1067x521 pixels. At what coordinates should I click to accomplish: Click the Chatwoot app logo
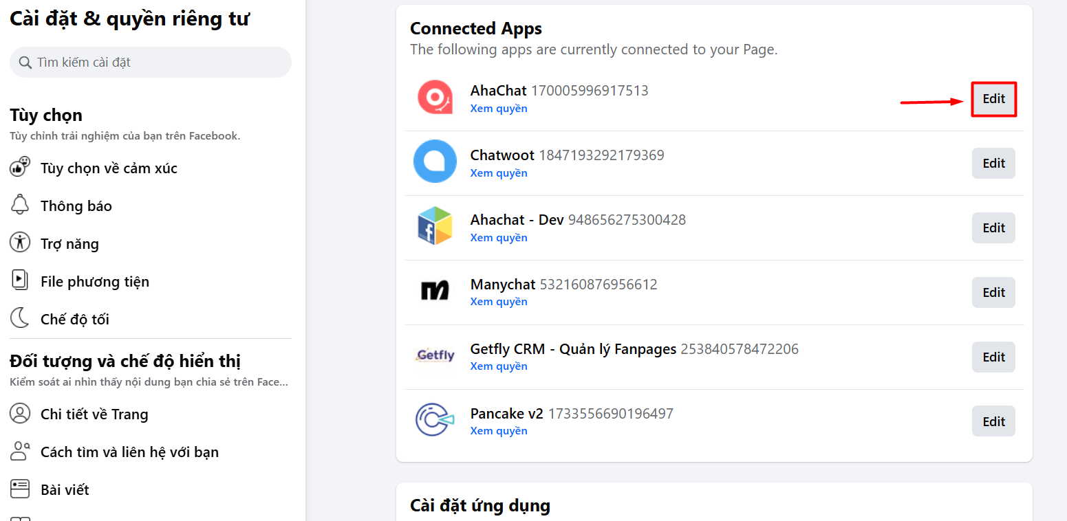click(x=435, y=161)
